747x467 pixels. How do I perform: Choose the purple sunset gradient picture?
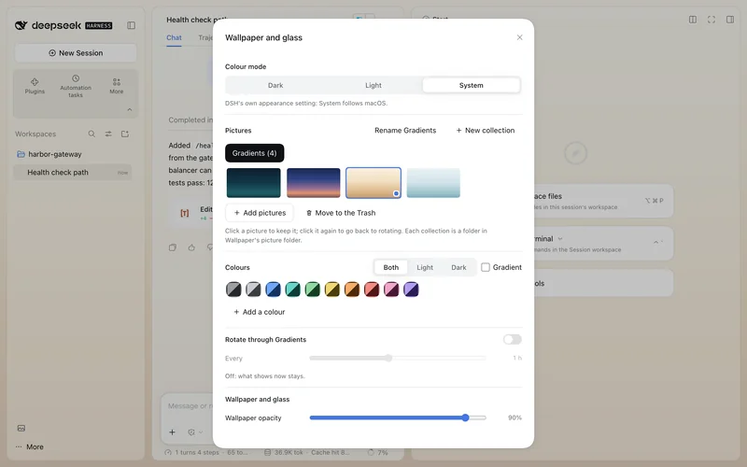(314, 182)
